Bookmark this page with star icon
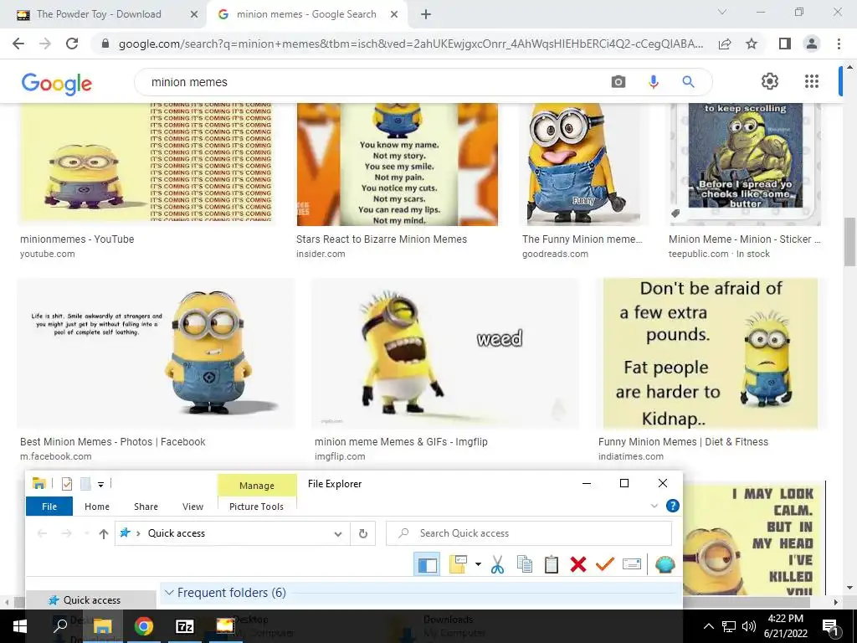Viewport: 857px width, 643px height. pyautogui.click(x=752, y=44)
